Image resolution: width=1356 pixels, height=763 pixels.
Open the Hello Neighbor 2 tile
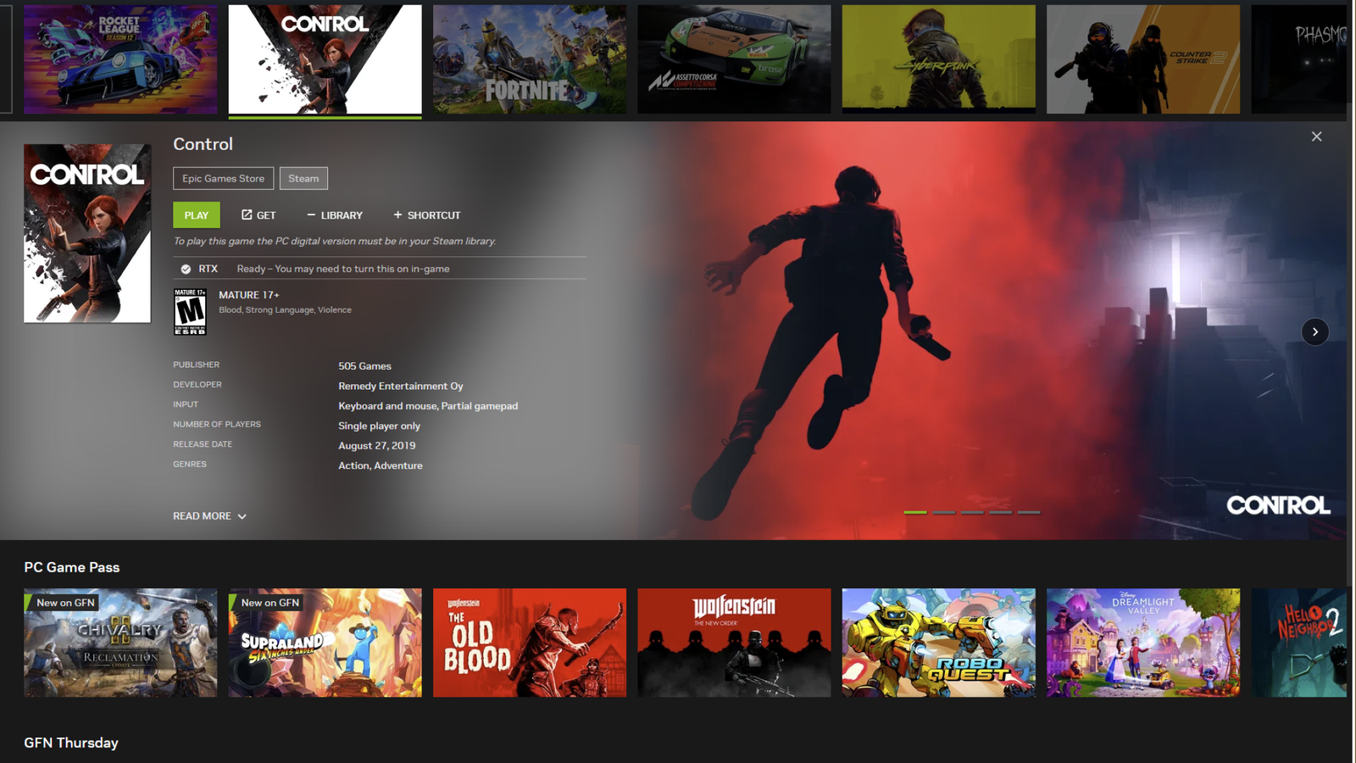coord(1299,643)
